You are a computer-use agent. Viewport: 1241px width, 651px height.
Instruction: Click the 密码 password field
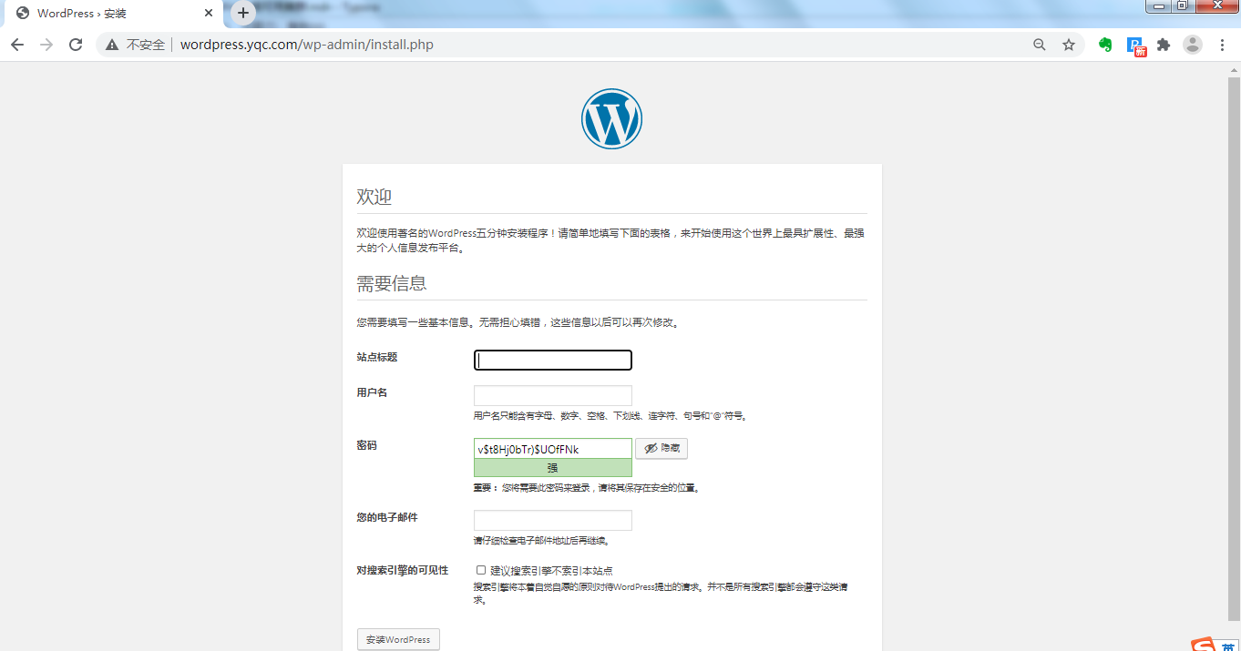click(553, 449)
